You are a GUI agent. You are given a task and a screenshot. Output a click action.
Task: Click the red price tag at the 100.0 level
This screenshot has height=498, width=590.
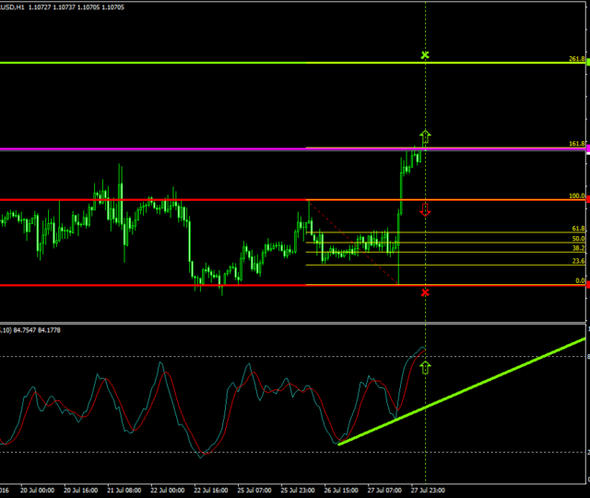click(586, 199)
